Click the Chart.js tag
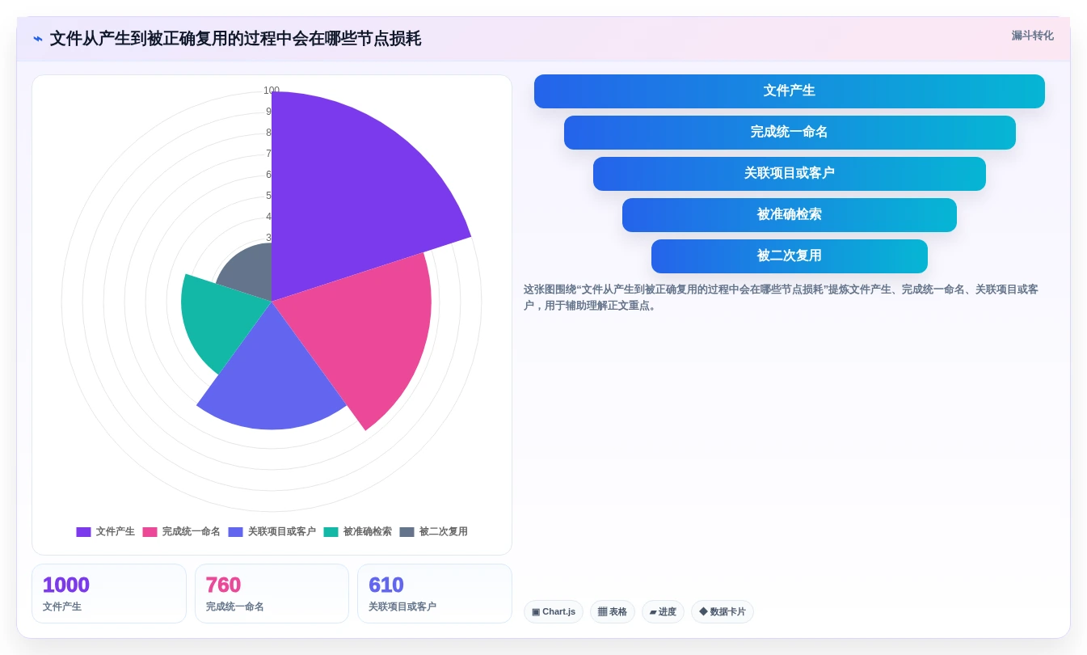This screenshot has height=655, width=1087. (554, 612)
